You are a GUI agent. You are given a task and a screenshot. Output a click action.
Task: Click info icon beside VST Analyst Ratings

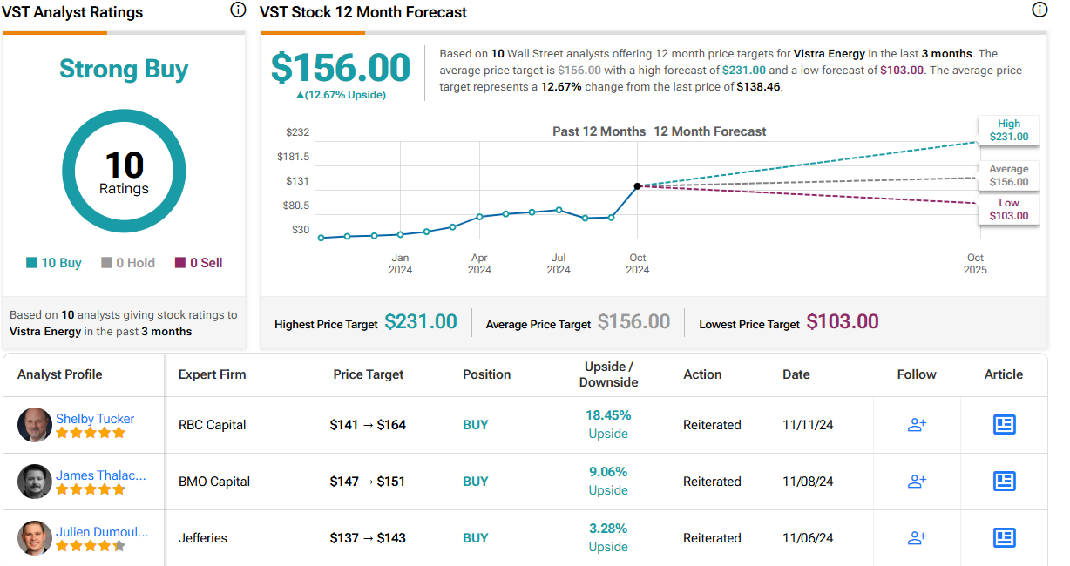click(x=238, y=10)
